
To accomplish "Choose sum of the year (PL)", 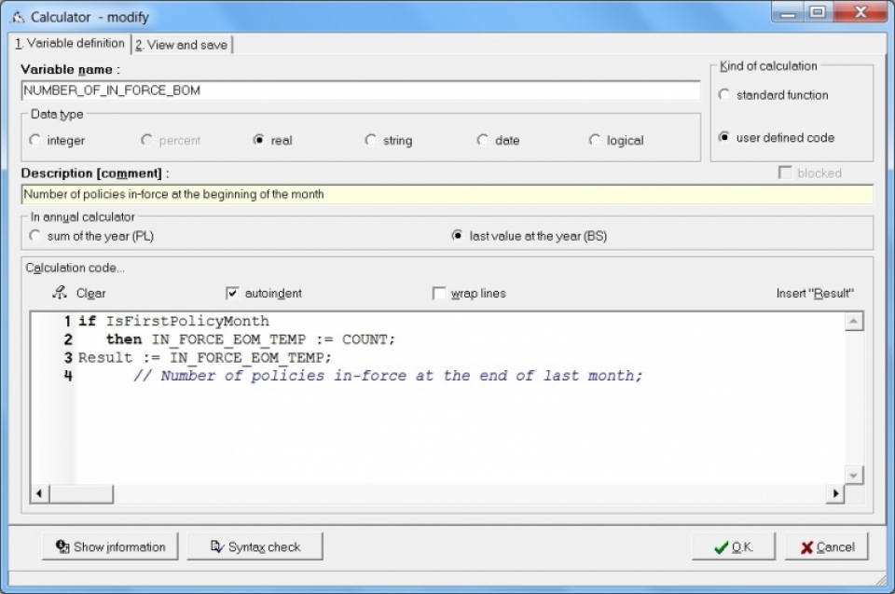I will 35,236.
